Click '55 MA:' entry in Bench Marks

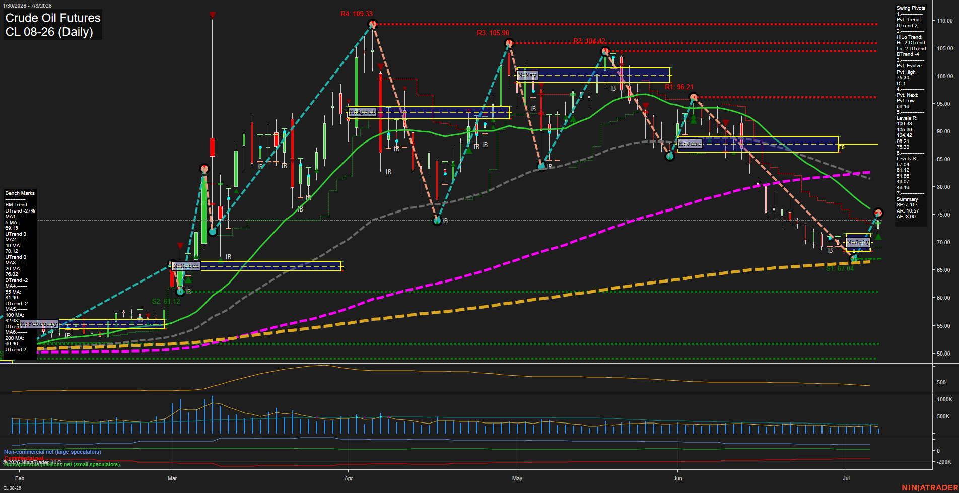pos(13,292)
